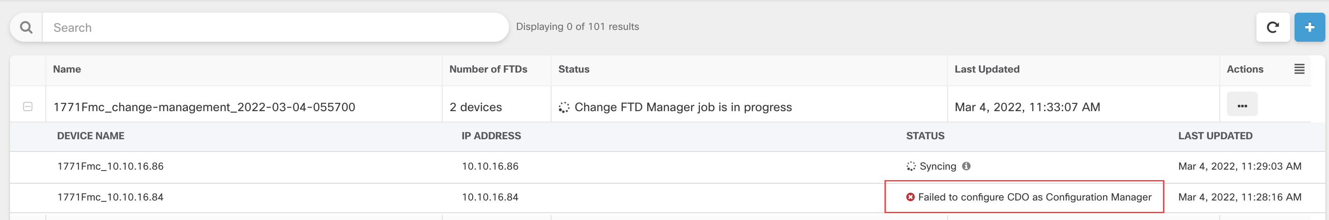Click the search magnifier icon

pyautogui.click(x=26, y=27)
